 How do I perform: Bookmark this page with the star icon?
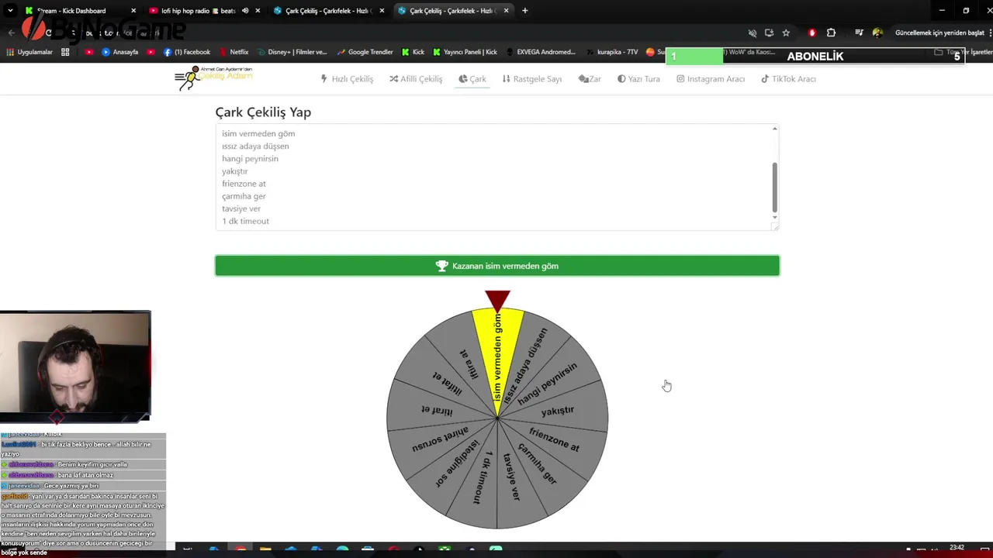point(786,33)
